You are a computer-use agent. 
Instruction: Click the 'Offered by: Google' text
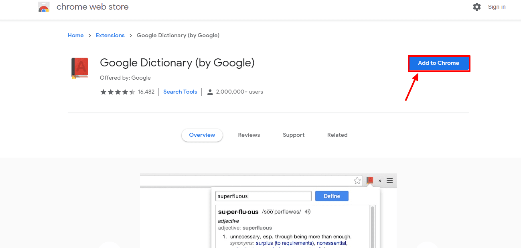[125, 78]
